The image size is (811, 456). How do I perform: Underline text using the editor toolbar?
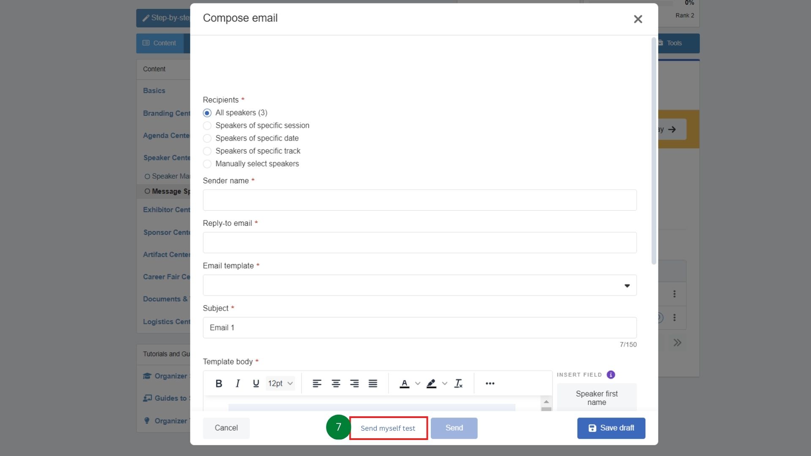[x=256, y=383]
